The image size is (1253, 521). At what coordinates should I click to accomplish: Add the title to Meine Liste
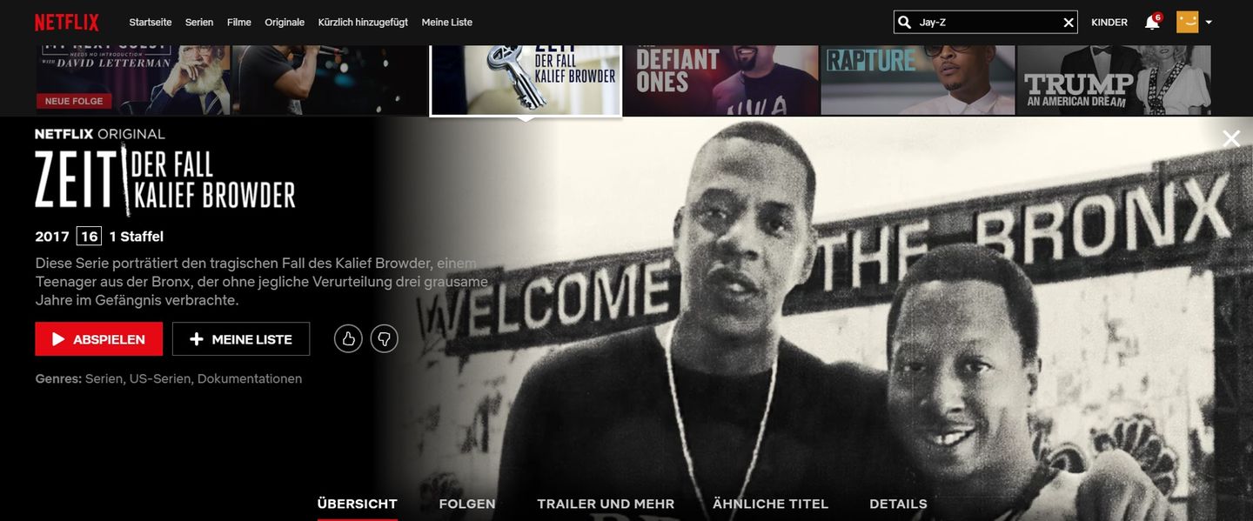pos(241,339)
